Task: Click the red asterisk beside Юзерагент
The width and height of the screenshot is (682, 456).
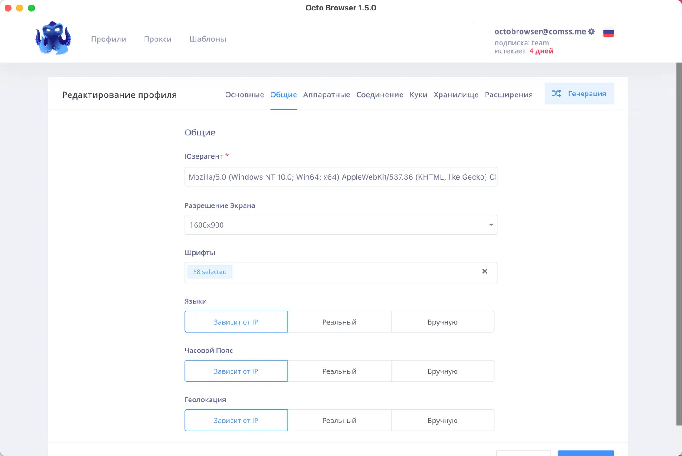Action: pos(227,155)
